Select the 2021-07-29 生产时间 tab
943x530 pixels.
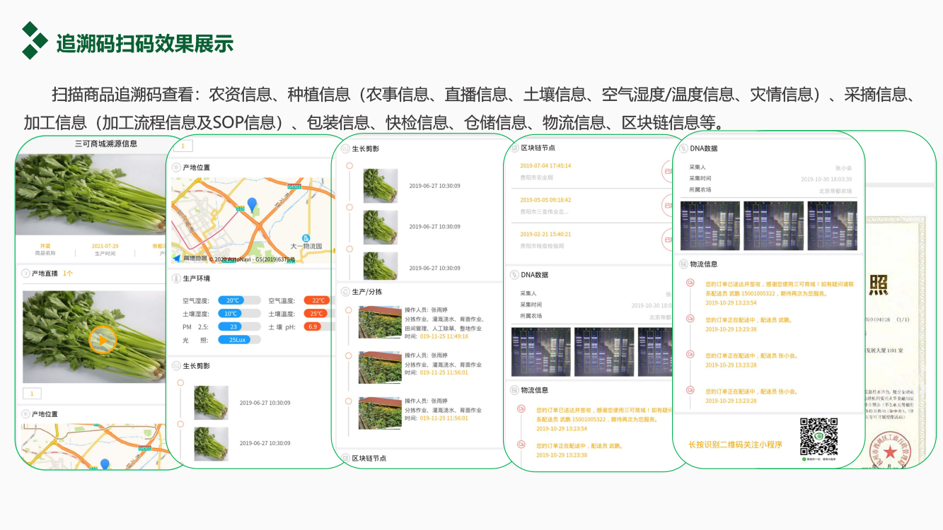[x=105, y=249]
